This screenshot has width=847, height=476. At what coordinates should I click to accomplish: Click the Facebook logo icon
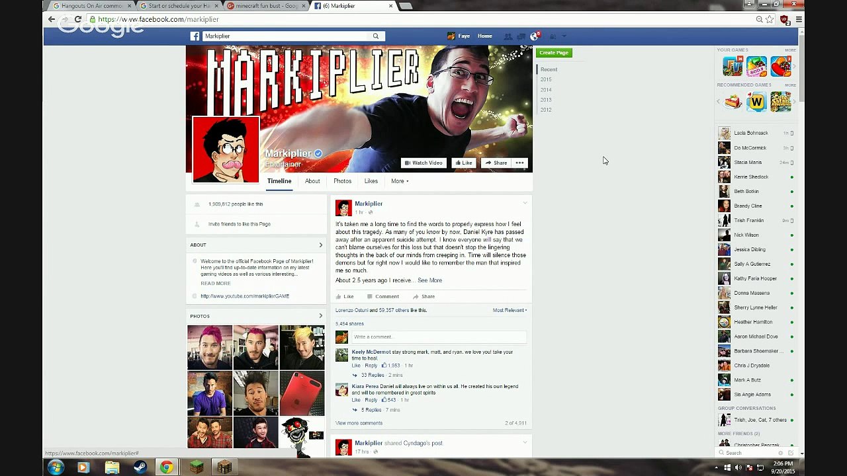[195, 36]
